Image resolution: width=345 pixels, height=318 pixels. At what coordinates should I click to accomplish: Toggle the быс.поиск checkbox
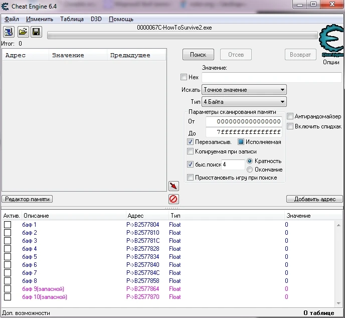pos(191,165)
